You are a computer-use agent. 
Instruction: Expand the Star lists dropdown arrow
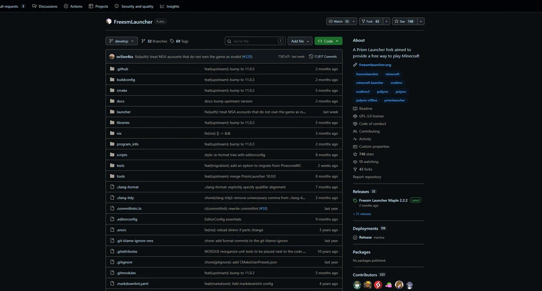point(420,22)
